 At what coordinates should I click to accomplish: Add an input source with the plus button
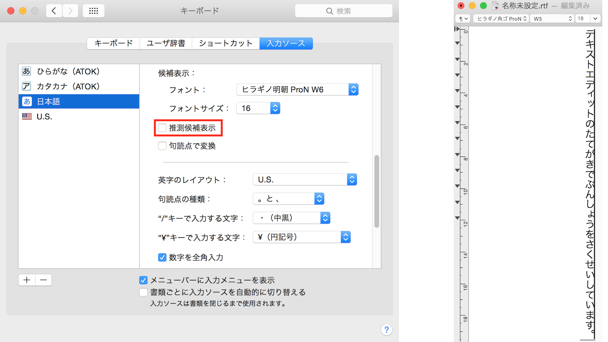point(27,280)
